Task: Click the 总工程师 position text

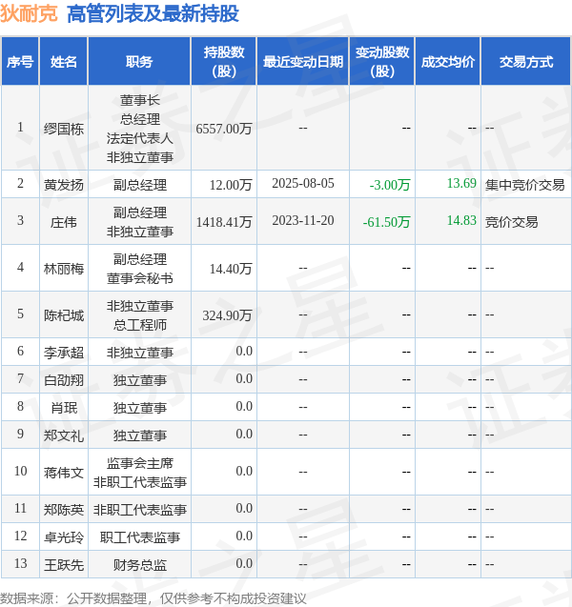Action: (x=139, y=324)
